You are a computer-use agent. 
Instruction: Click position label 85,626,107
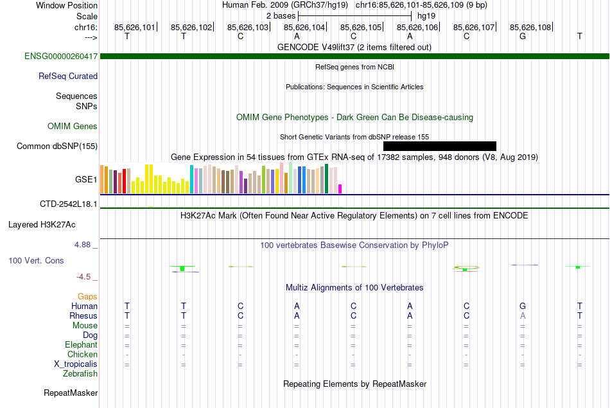[474, 27]
